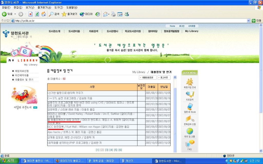Go to page [3] of loan list
This screenshot has width=263, height=164.
107,150
